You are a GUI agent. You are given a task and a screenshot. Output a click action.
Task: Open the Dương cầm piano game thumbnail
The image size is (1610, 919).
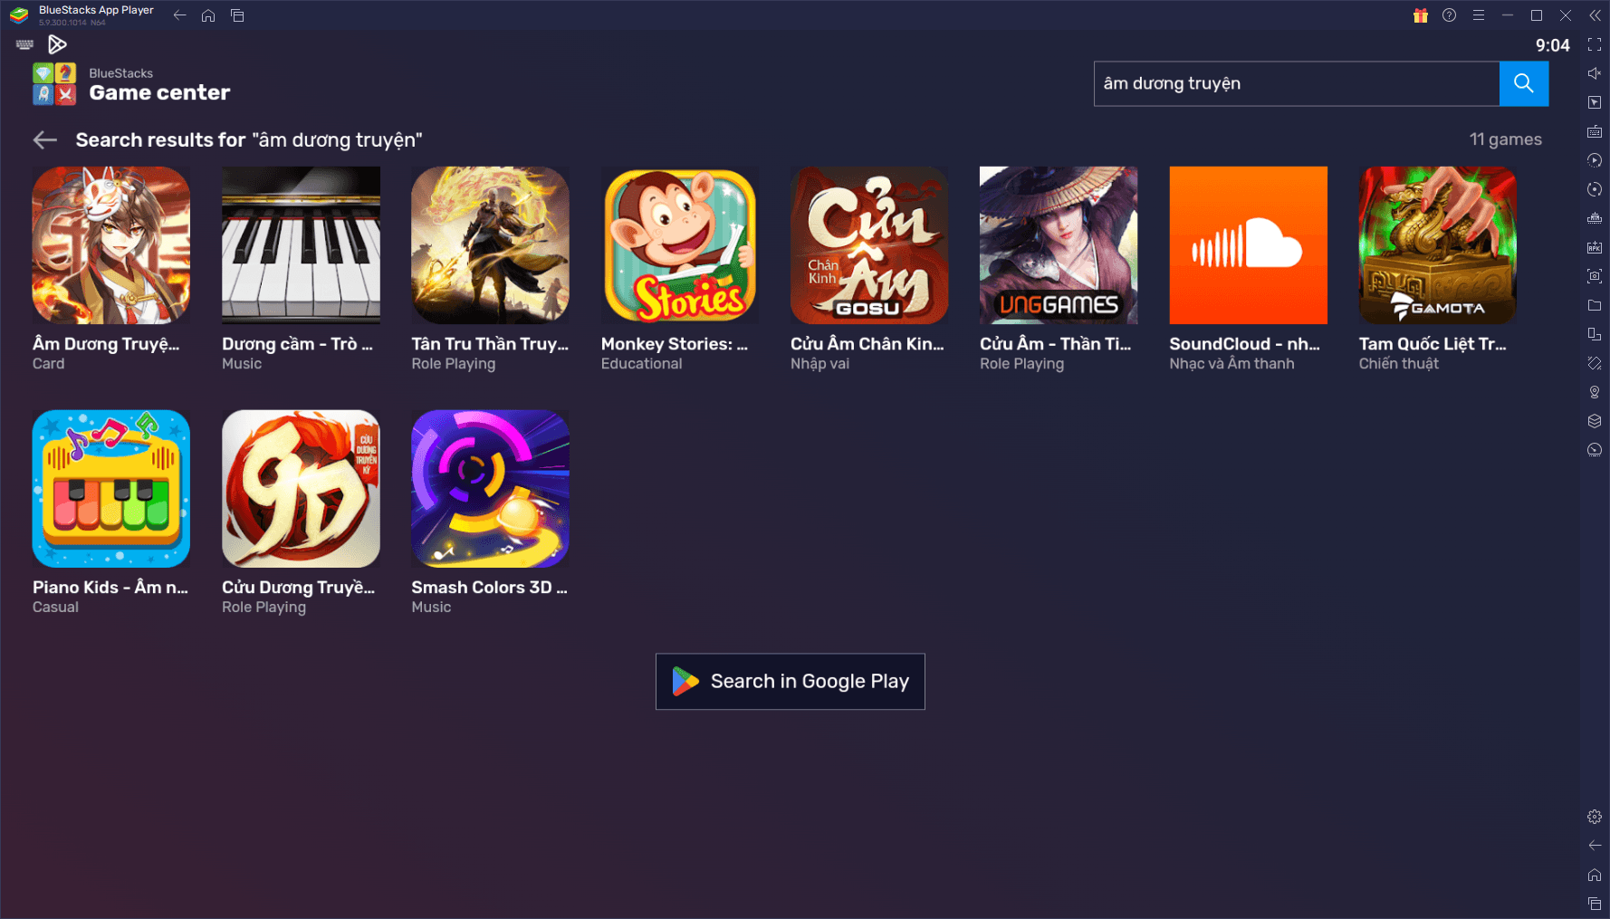coord(301,244)
